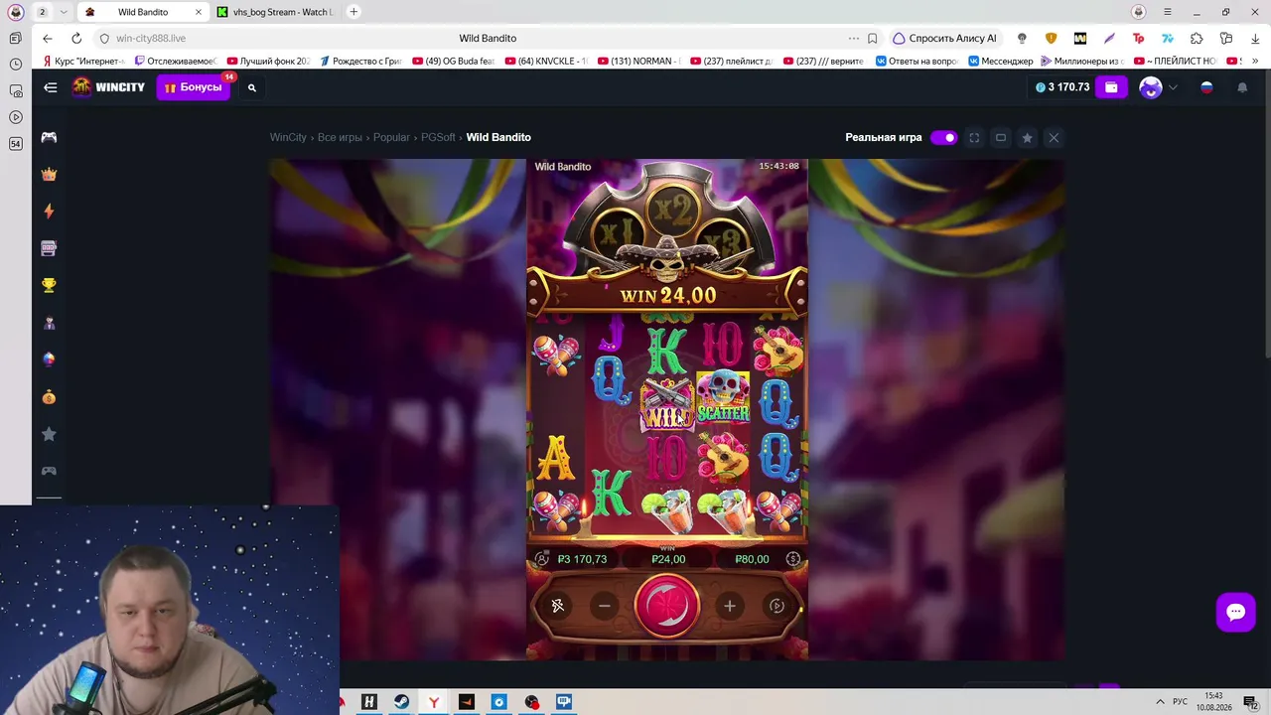The image size is (1271, 715).
Task: Add Wild Bandito to favorites
Action: tap(1028, 138)
